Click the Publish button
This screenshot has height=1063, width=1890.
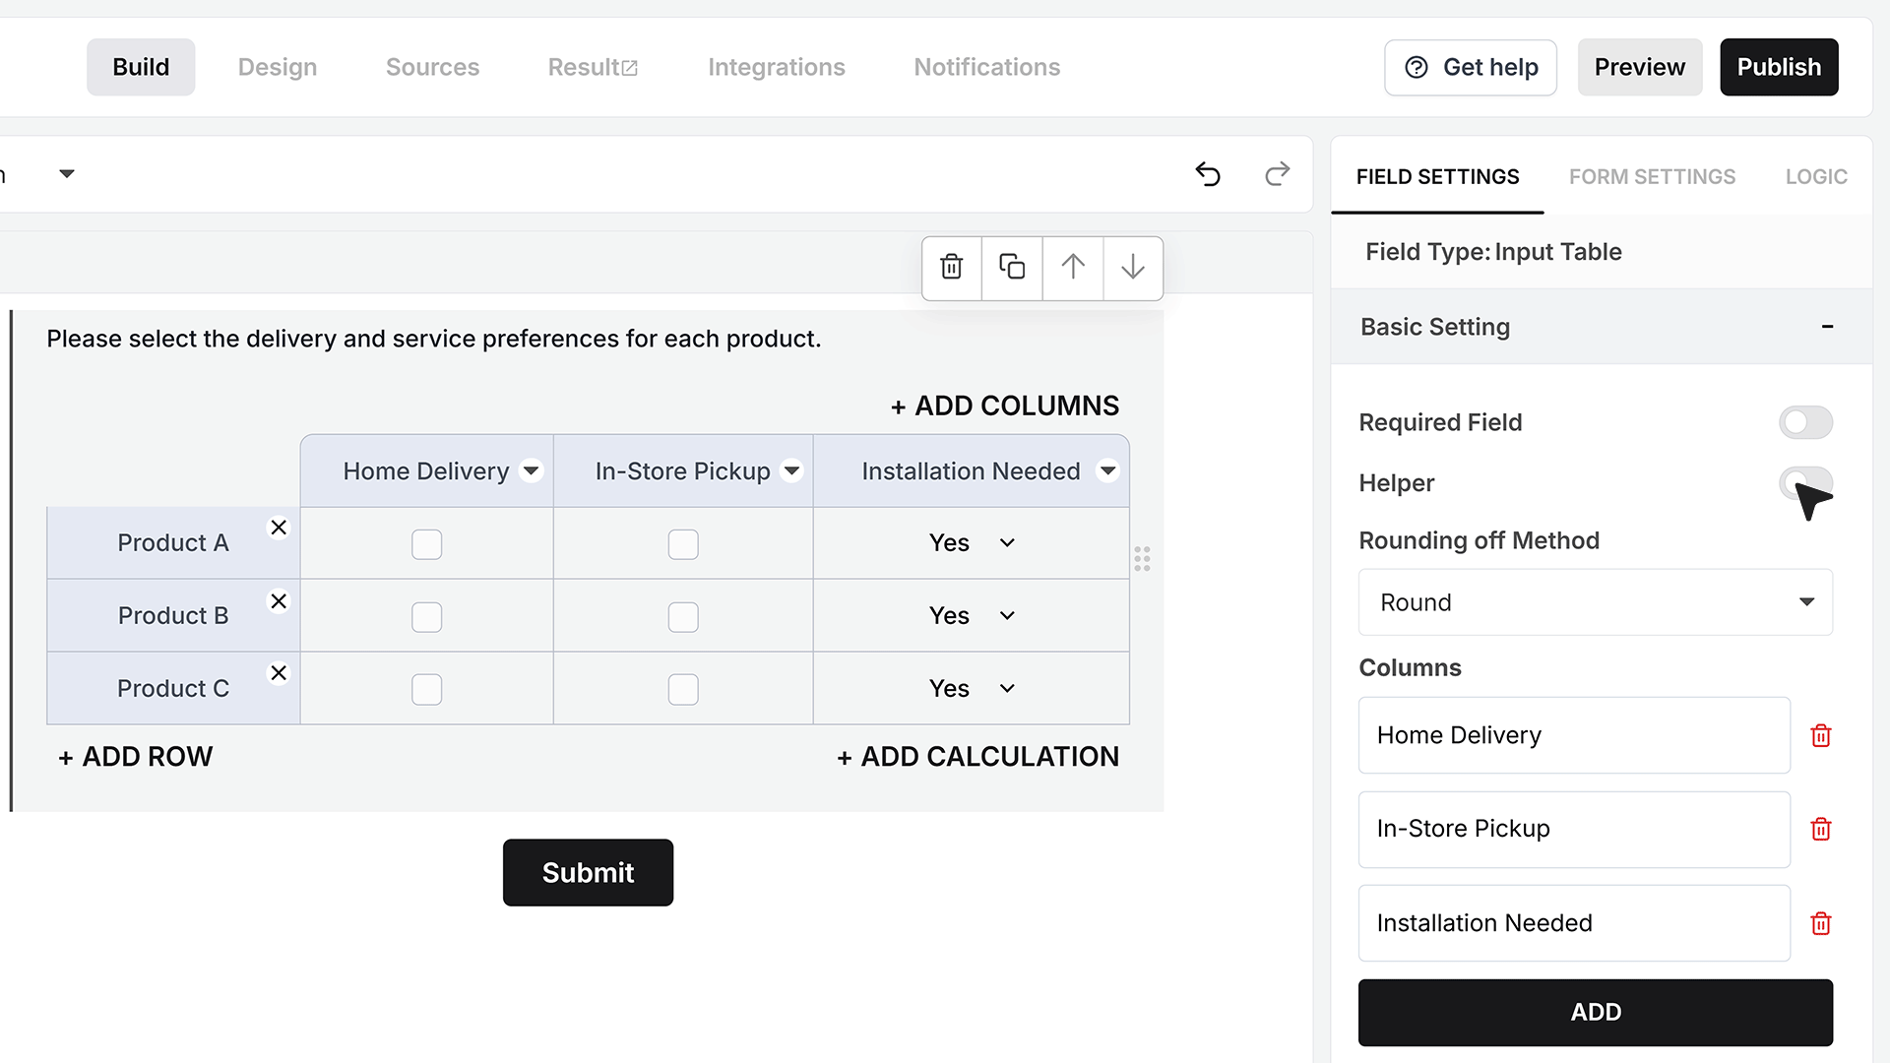1779,67
